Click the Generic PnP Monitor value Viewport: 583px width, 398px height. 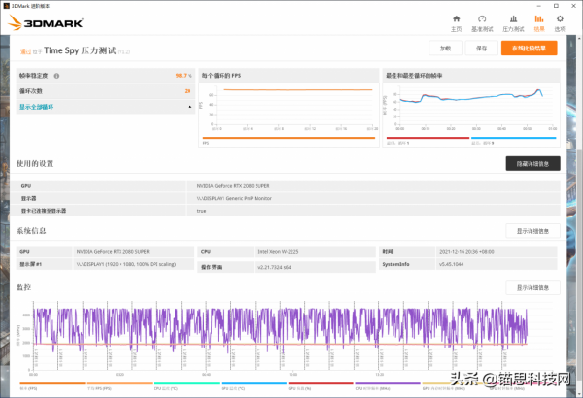[x=234, y=198]
